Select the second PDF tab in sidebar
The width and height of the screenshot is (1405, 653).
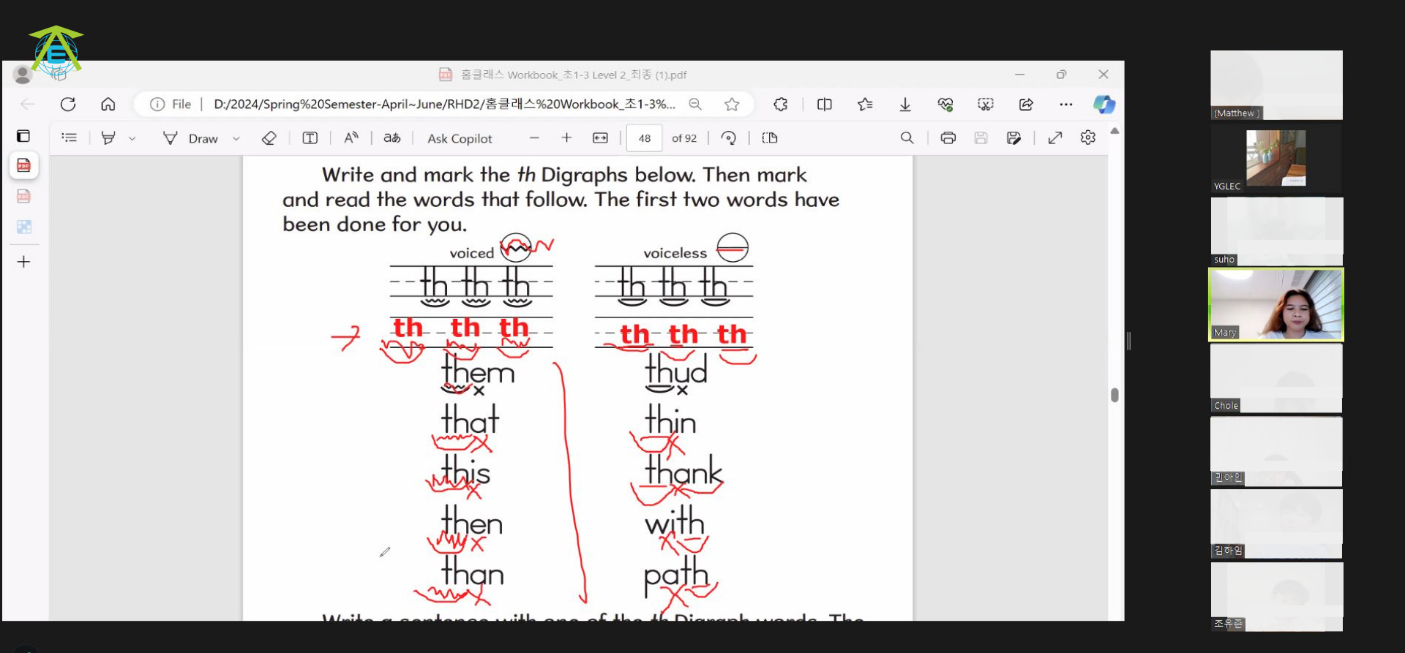(23, 196)
